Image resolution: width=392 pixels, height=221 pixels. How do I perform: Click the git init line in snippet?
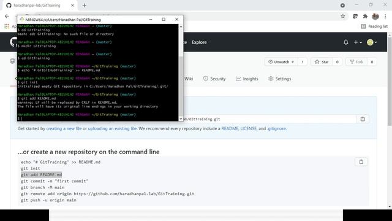[31, 168]
